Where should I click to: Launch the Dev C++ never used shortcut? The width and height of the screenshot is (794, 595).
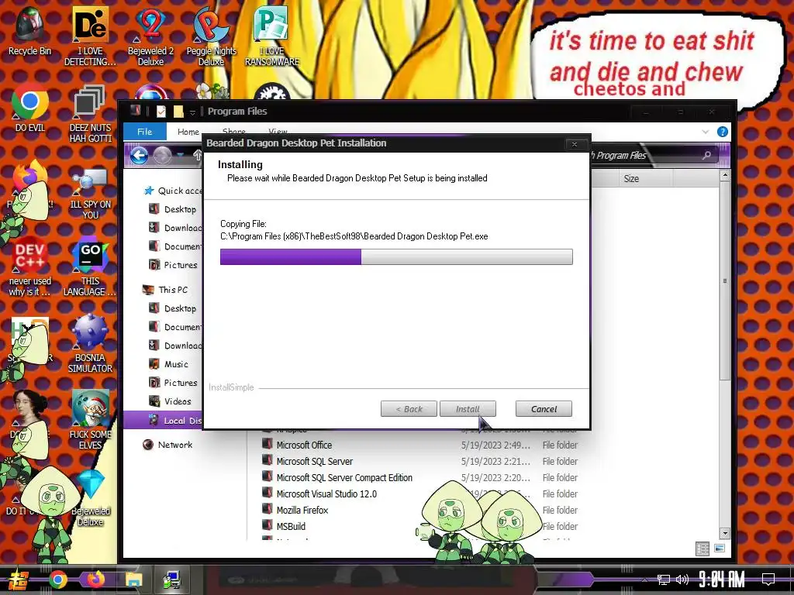[x=30, y=267]
